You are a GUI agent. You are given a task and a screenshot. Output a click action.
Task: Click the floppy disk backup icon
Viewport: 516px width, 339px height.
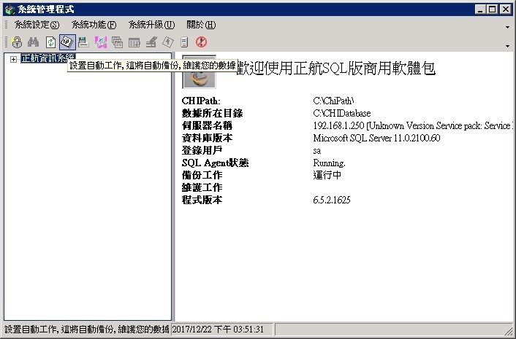click(x=83, y=42)
